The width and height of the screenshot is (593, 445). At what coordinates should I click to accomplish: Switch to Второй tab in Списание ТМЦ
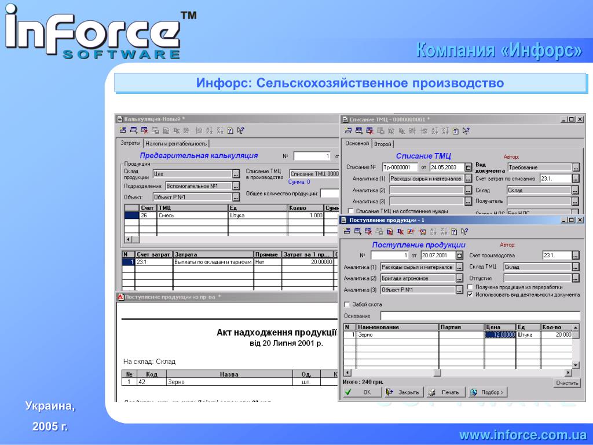click(x=382, y=144)
